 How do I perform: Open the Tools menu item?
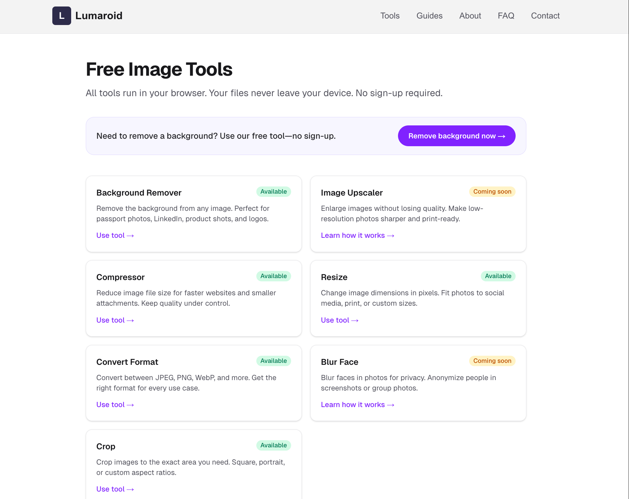pyautogui.click(x=390, y=16)
